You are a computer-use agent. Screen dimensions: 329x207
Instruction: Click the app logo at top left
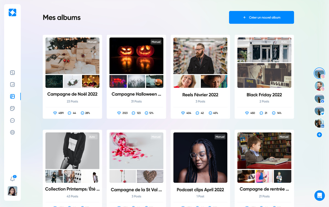(12, 12)
